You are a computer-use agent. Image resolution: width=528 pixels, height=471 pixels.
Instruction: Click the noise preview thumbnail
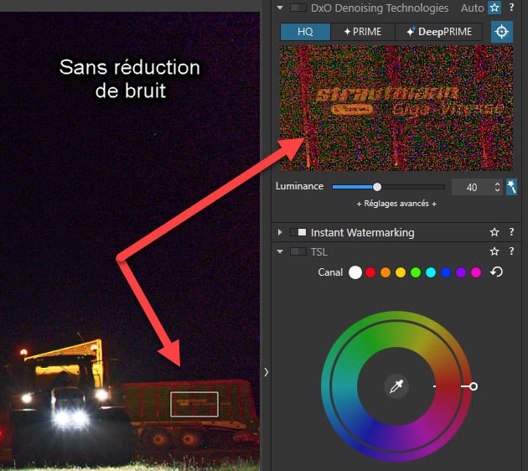coord(396,108)
